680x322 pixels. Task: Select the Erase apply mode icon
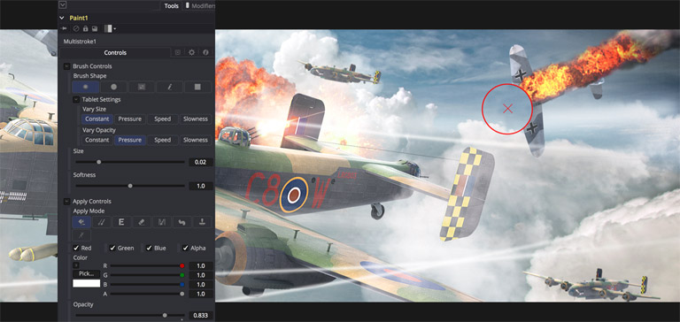[x=142, y=222]
